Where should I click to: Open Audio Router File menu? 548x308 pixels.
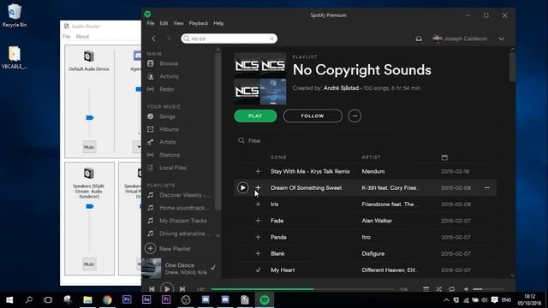(67, 36)
